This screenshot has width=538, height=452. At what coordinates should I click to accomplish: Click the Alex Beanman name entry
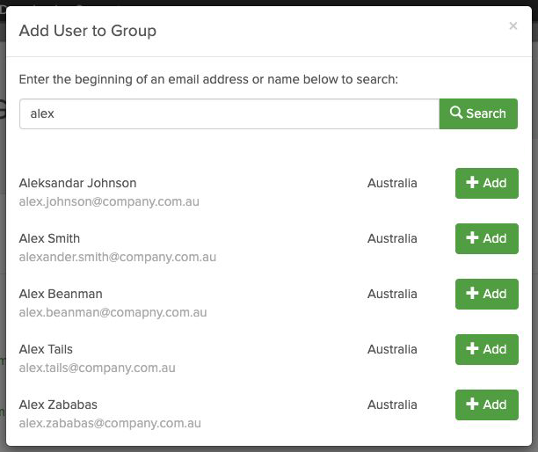click(61, 294)
